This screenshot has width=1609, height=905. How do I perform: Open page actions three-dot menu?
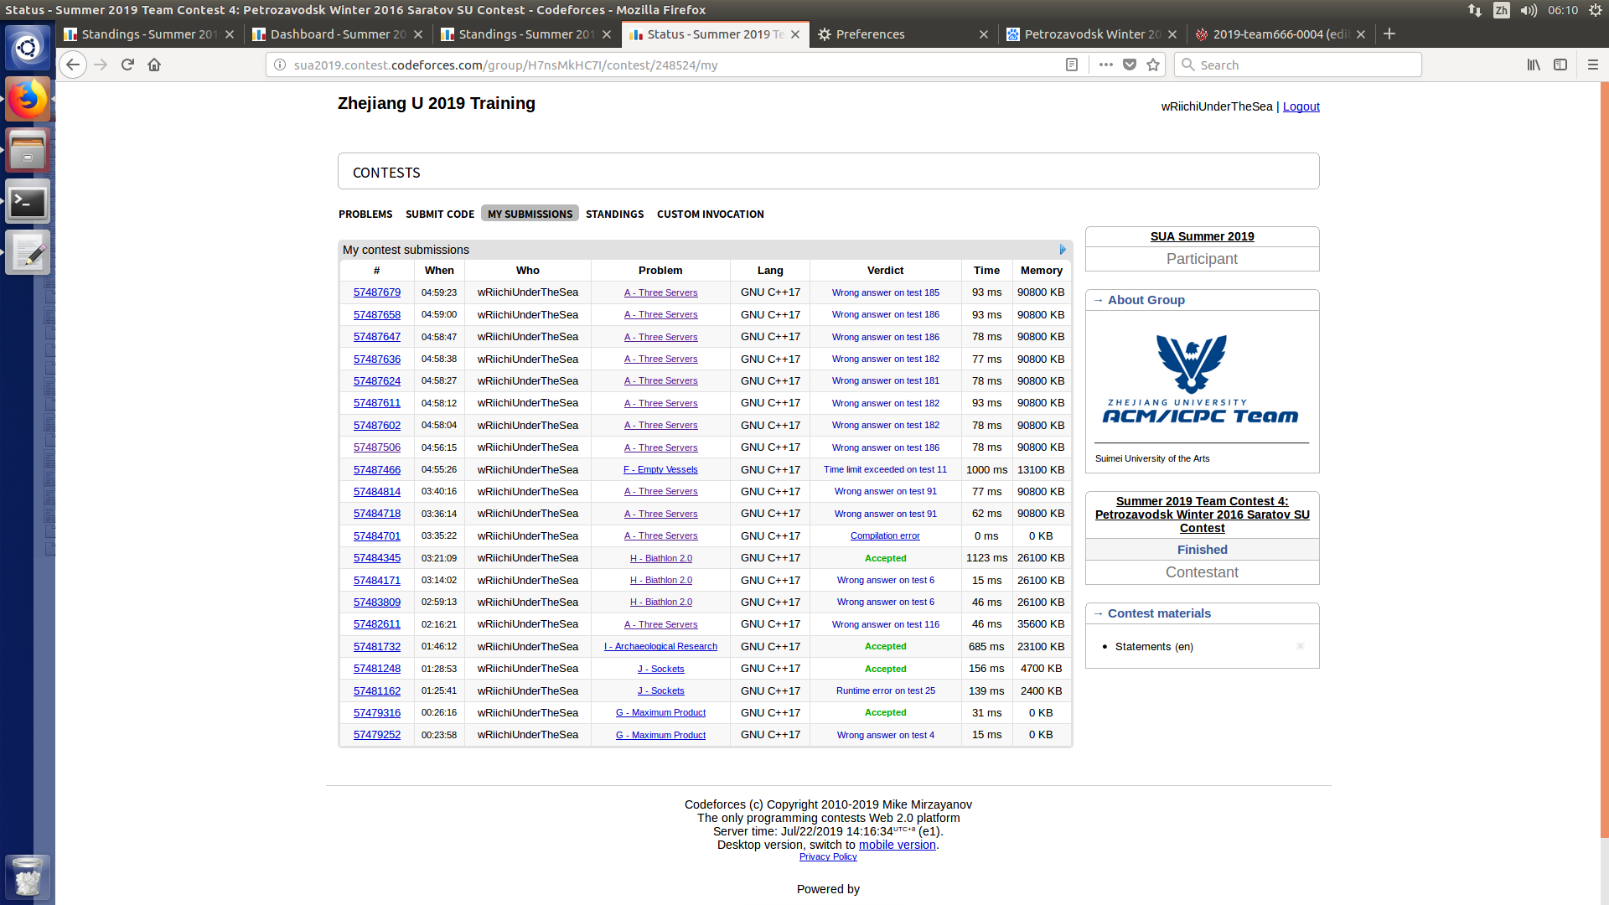pos(1106,65)
